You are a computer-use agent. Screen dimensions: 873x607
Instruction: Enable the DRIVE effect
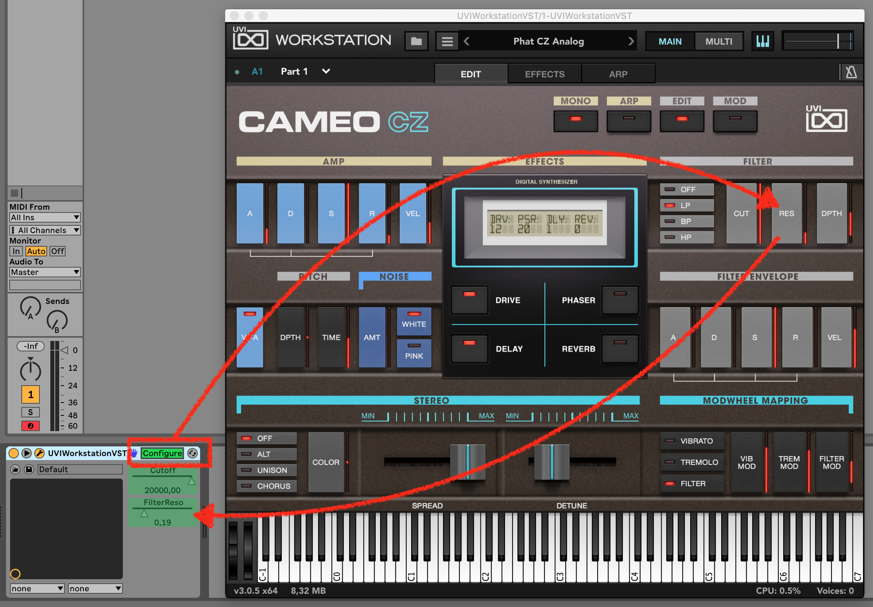[470, 300]
